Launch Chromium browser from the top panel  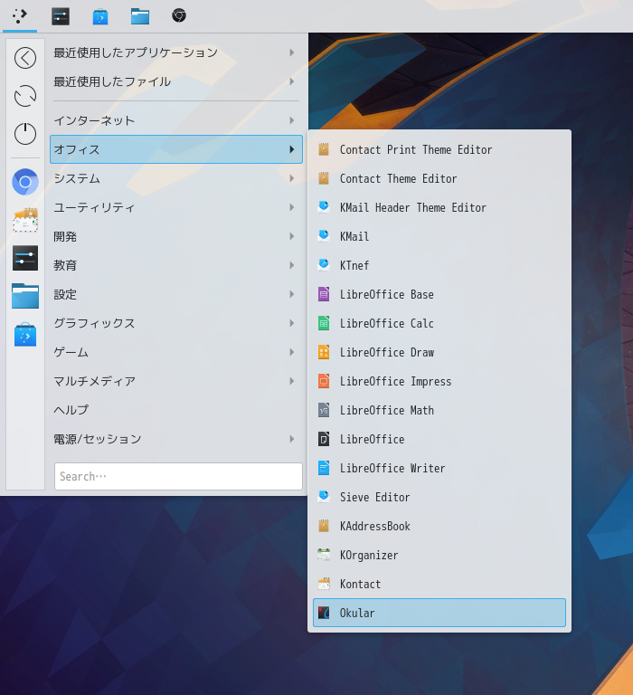pos(179,16)
